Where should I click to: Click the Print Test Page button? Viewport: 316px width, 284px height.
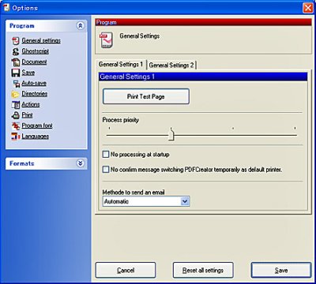[146, 96]
